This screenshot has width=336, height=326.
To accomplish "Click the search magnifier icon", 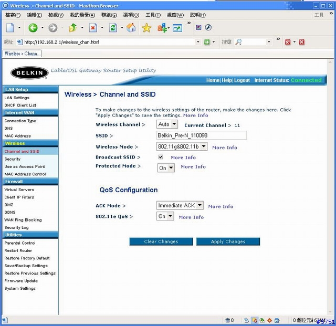I will pyautogui.click(x=238, y=42).
